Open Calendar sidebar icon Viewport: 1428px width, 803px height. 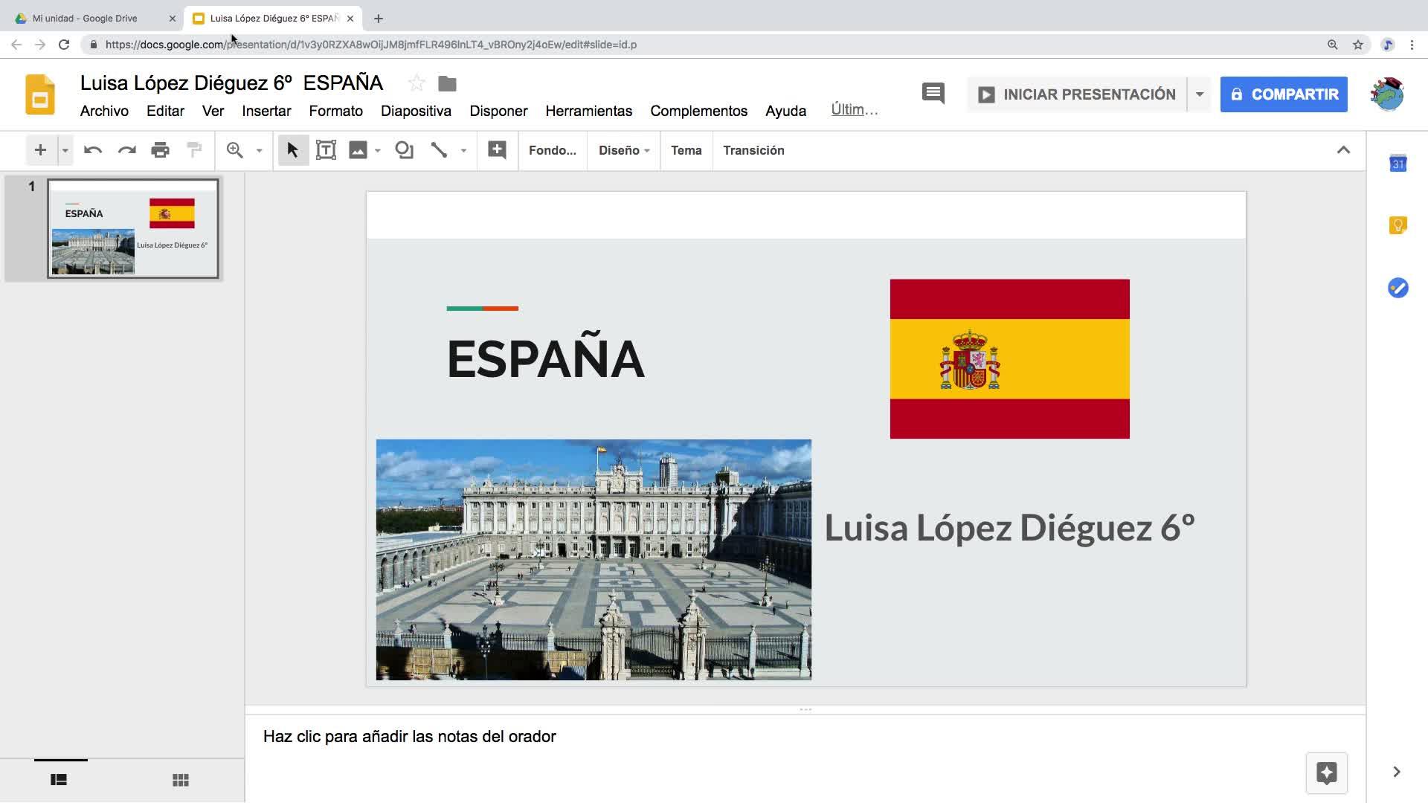[1398, 164]
